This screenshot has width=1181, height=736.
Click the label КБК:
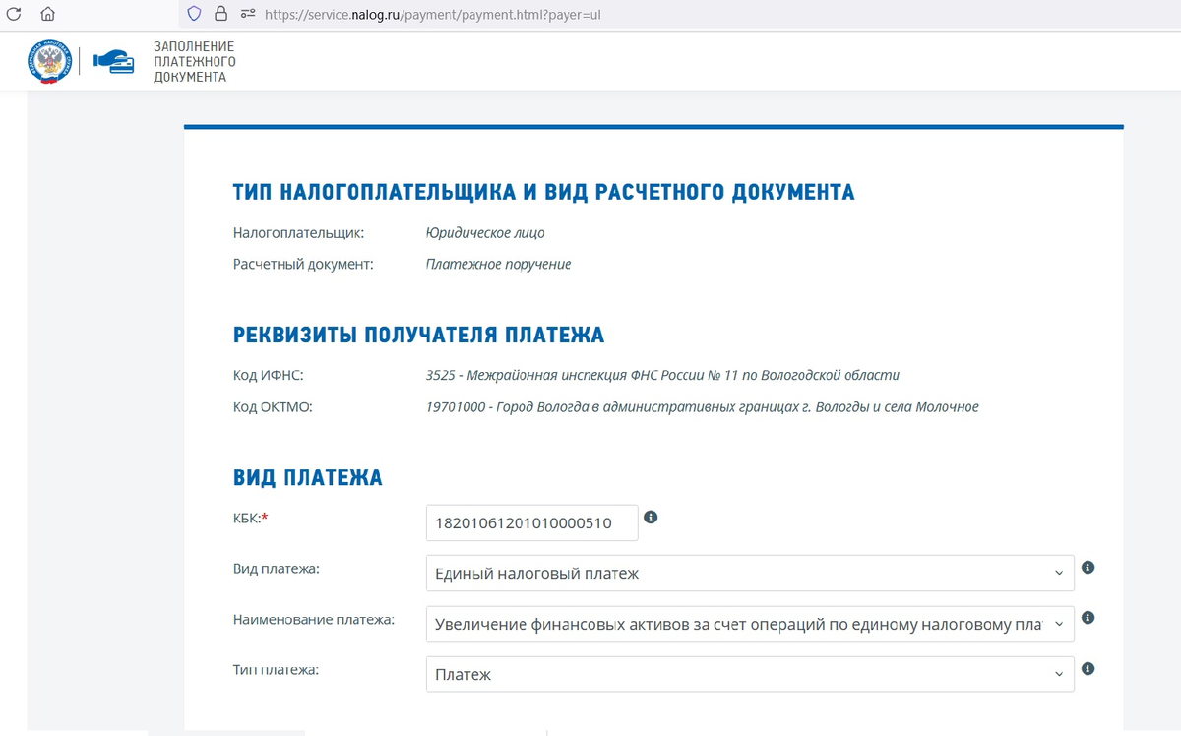[x=250, y=518]
